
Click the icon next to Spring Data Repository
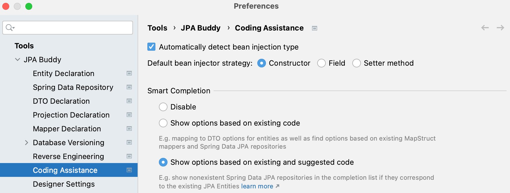(x=129, y=87)
